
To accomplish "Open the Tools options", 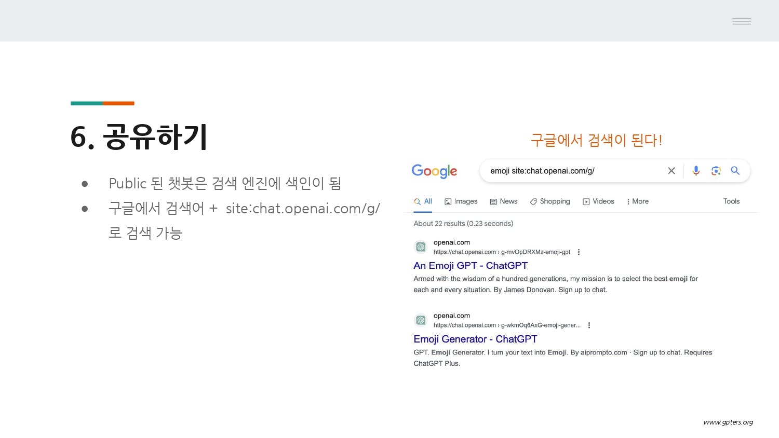I will (x=731, y=201).
